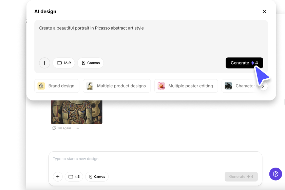Open the three-dot more options menu
Screen dimensions: 285x190
click(x=77, y=128)
